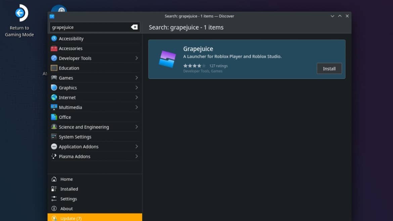393x221 pixels.
Task: Click the Office category icon
Action: tap(54, 117)
